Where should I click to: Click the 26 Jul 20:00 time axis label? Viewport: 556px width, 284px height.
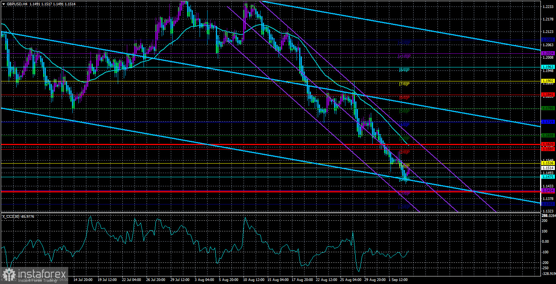coord(156,280)
